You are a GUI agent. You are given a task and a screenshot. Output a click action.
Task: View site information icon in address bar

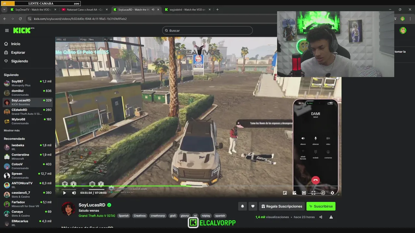tap(29, 19)
